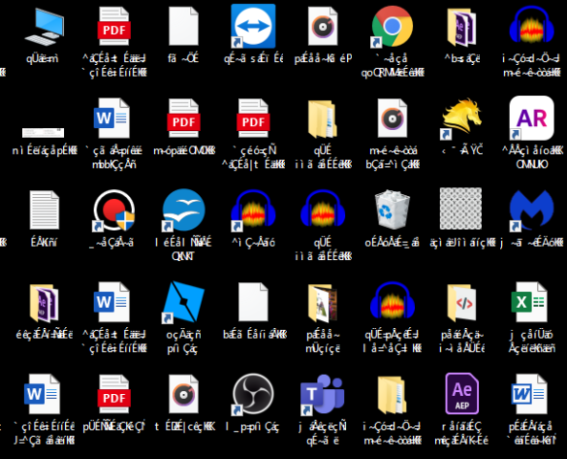Open the This PC computer icon

[45, 27]
